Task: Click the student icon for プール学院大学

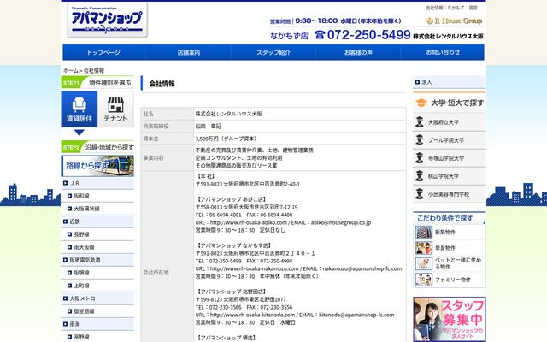Action: (x=420, y=140)
